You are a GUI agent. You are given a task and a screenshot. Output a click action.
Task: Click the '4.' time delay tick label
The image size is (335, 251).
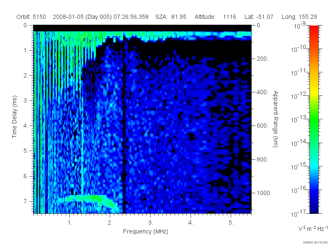pos(26,126)
